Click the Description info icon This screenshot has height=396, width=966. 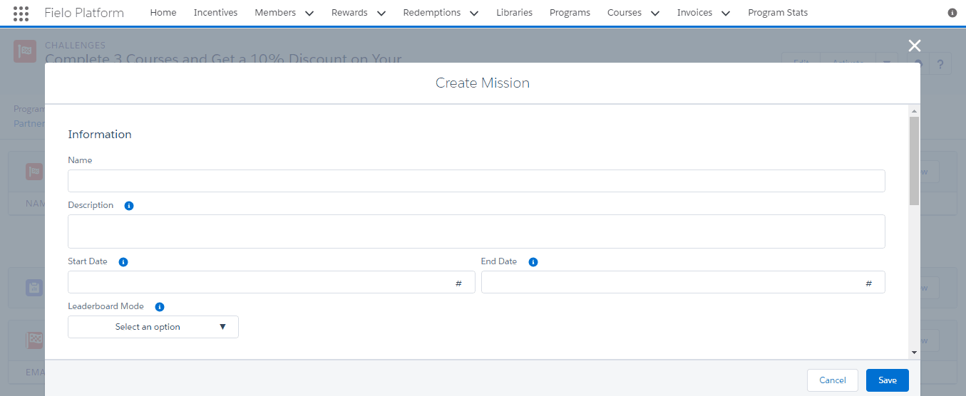(x=129, y=206)
